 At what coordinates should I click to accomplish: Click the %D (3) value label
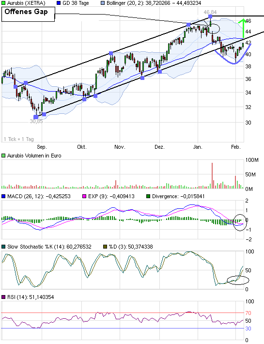[131, 247]
